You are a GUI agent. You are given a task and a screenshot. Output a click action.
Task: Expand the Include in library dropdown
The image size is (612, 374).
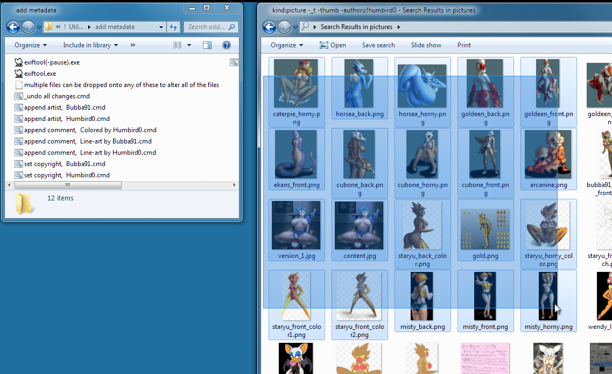(x=90, y=45)
